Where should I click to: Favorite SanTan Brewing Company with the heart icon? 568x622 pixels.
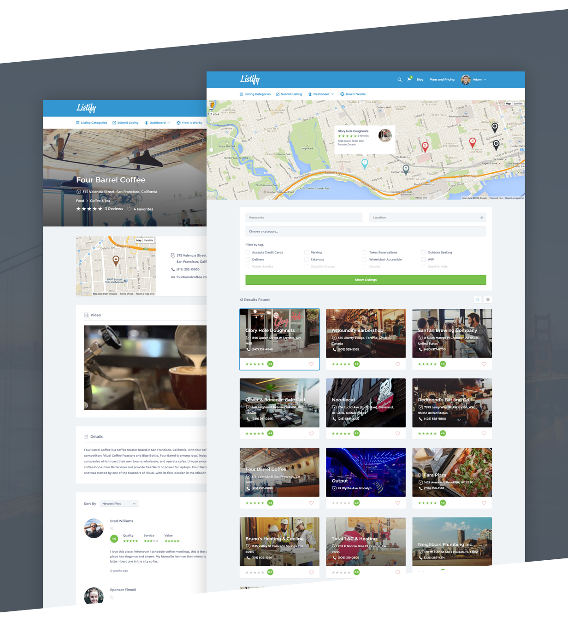pyautogui.click(x=484, y=364)
